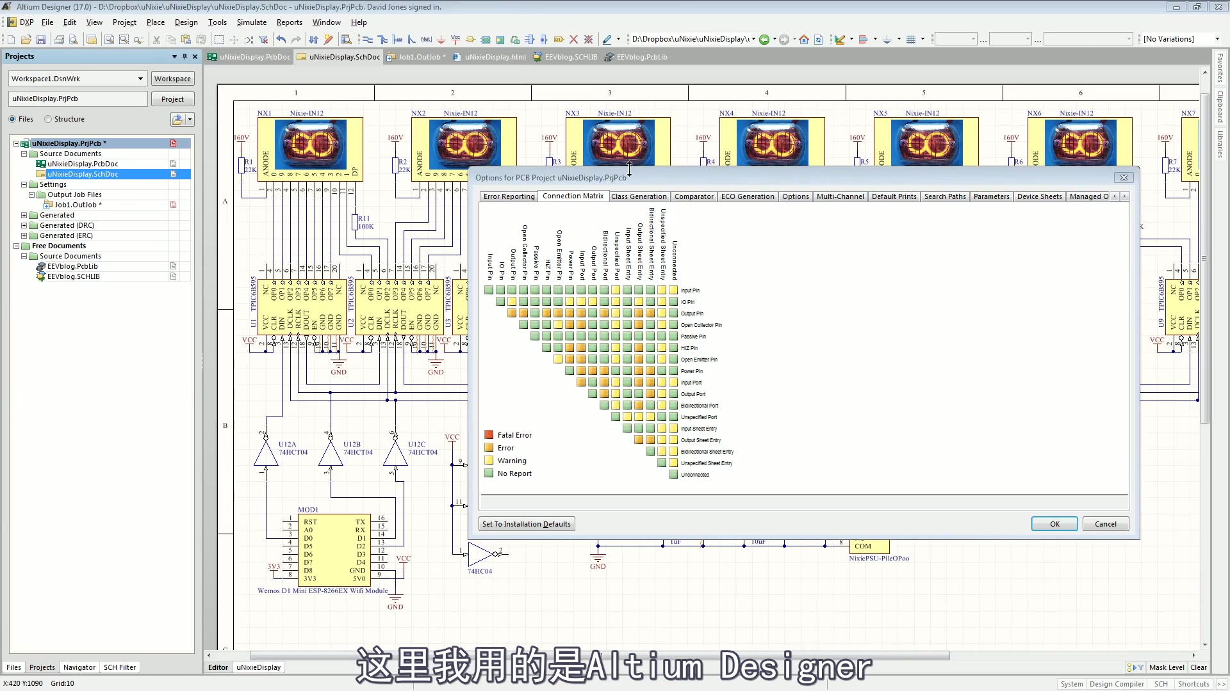Click Set To Installation Defaults button

pyautogui.click(x=527, y=524)
